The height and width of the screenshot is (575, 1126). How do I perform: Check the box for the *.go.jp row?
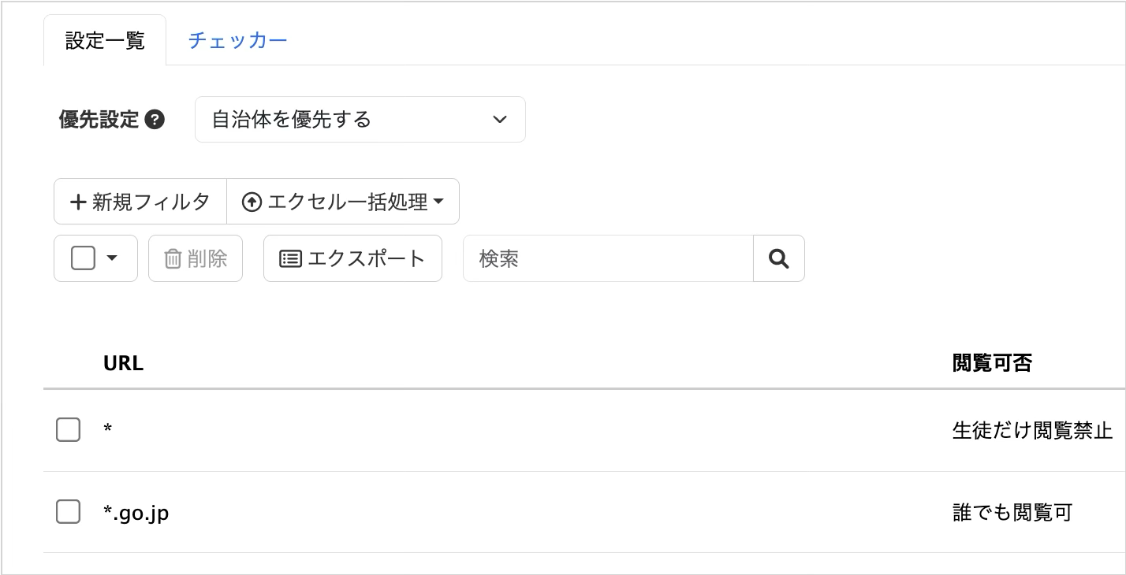click(x=69, y=512)
